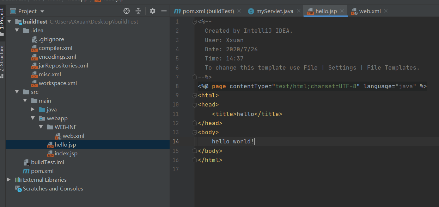439x207 pixels.
Task: Select index.jsp in project tree
Action: pyautogui.click(x=66, y=154)
